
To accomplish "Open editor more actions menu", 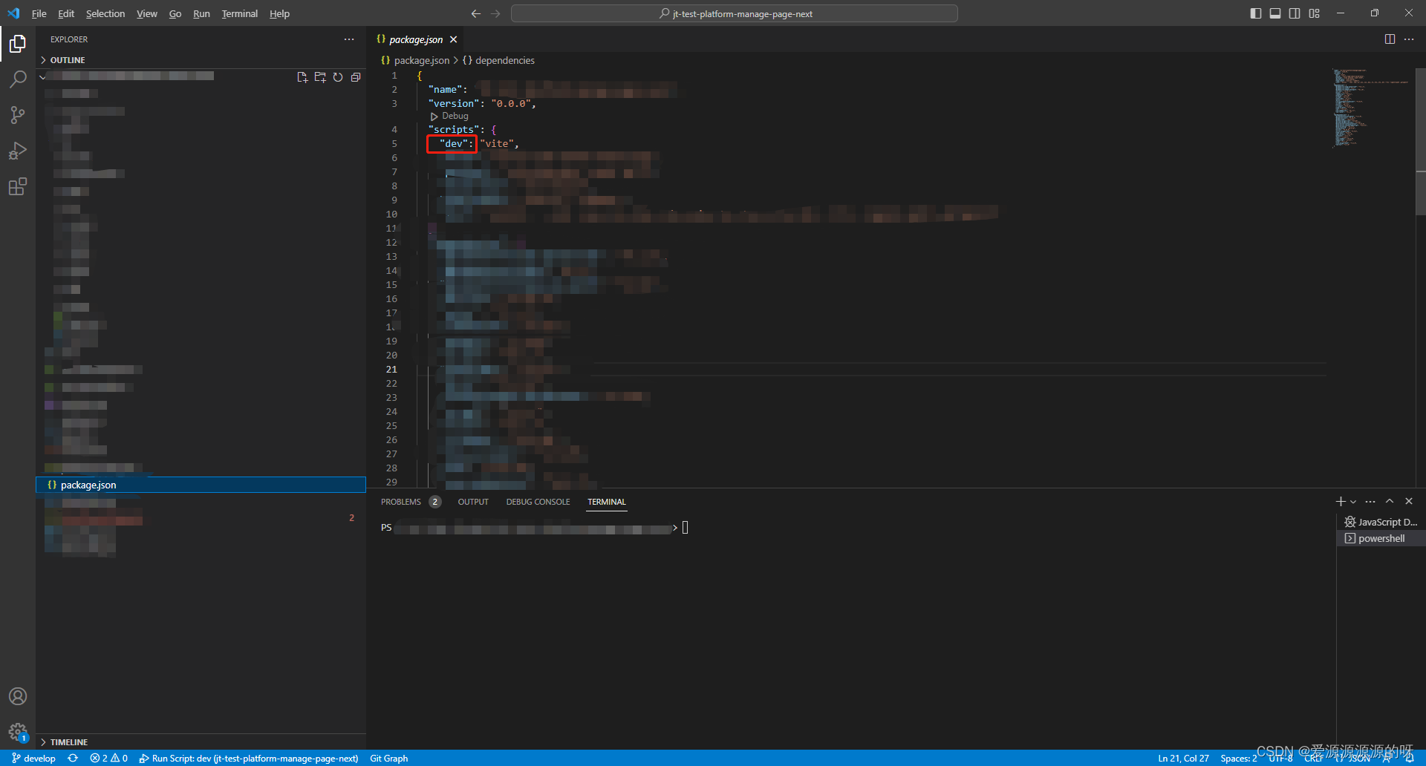I will pos(1409,39).
